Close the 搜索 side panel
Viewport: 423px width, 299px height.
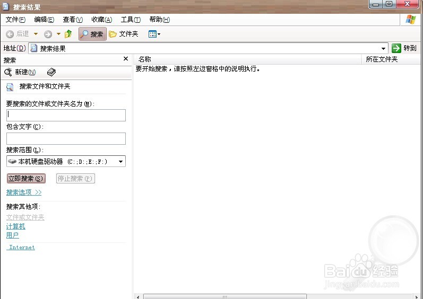click(x=126, y=59)
